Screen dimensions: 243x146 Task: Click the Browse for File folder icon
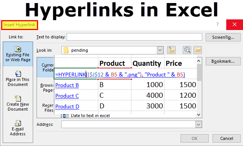tap(198, 50)
